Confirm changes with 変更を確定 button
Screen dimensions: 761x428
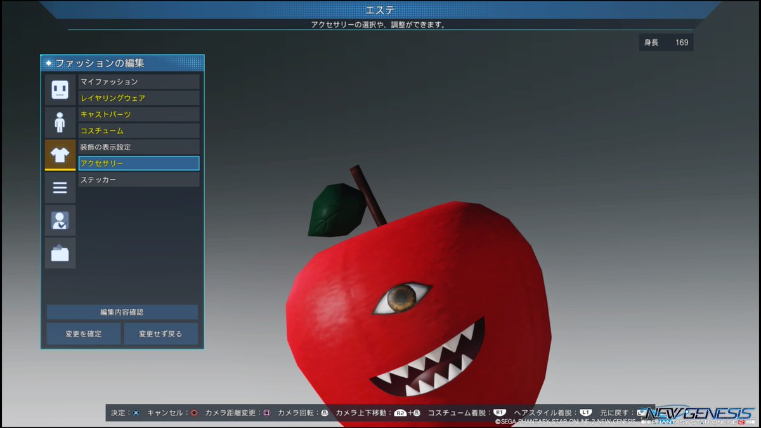84,334
